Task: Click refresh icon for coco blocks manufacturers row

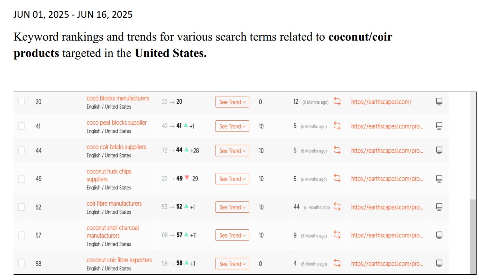Action: click(337, 102)
